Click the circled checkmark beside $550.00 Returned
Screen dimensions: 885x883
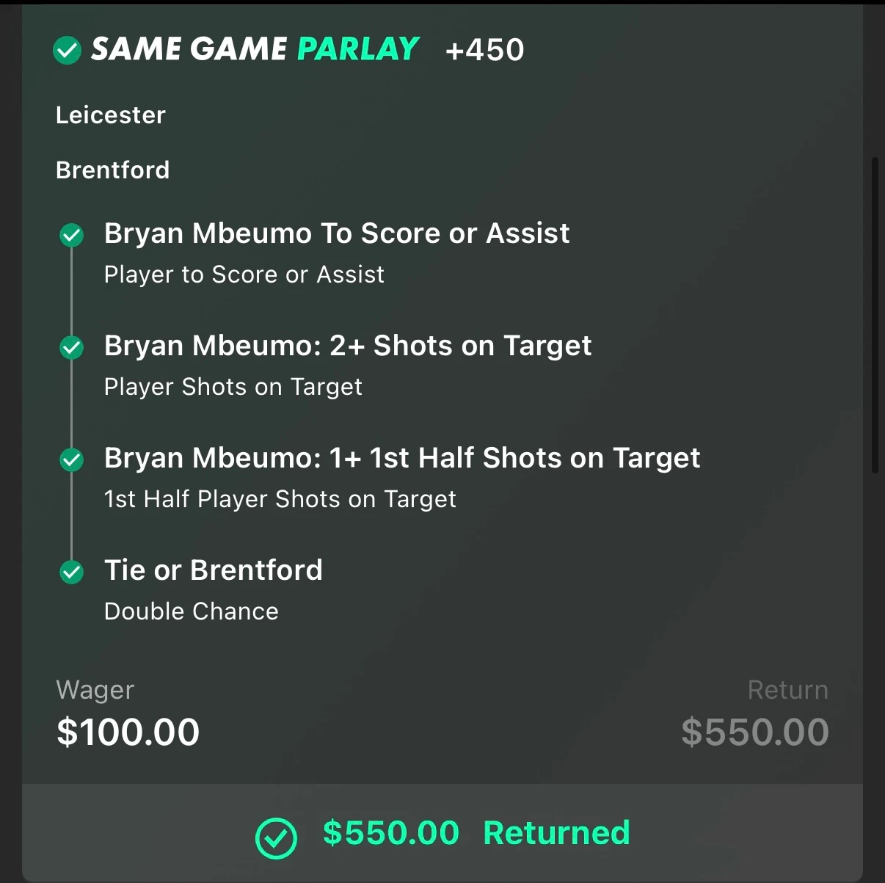[276, 837]
